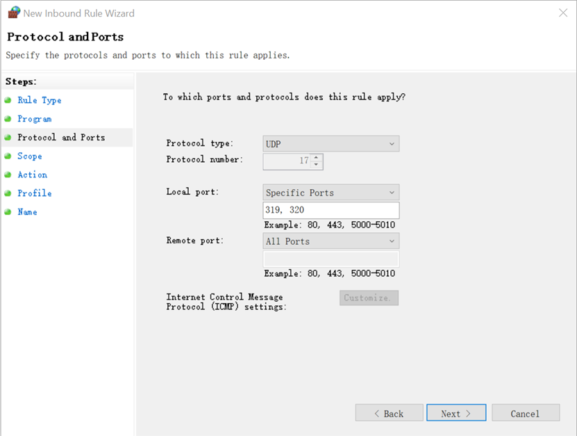Click the Next button

(456, 413)
